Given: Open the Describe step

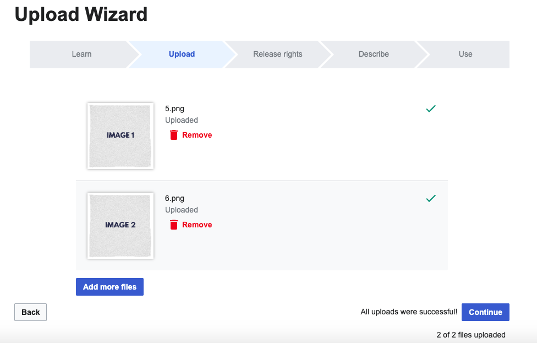Looking at the screenshot, I should (x=374, y=54).
